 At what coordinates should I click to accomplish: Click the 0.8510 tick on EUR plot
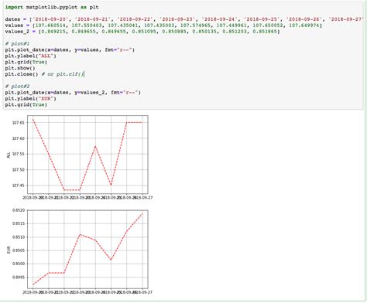tap(19, 237)
